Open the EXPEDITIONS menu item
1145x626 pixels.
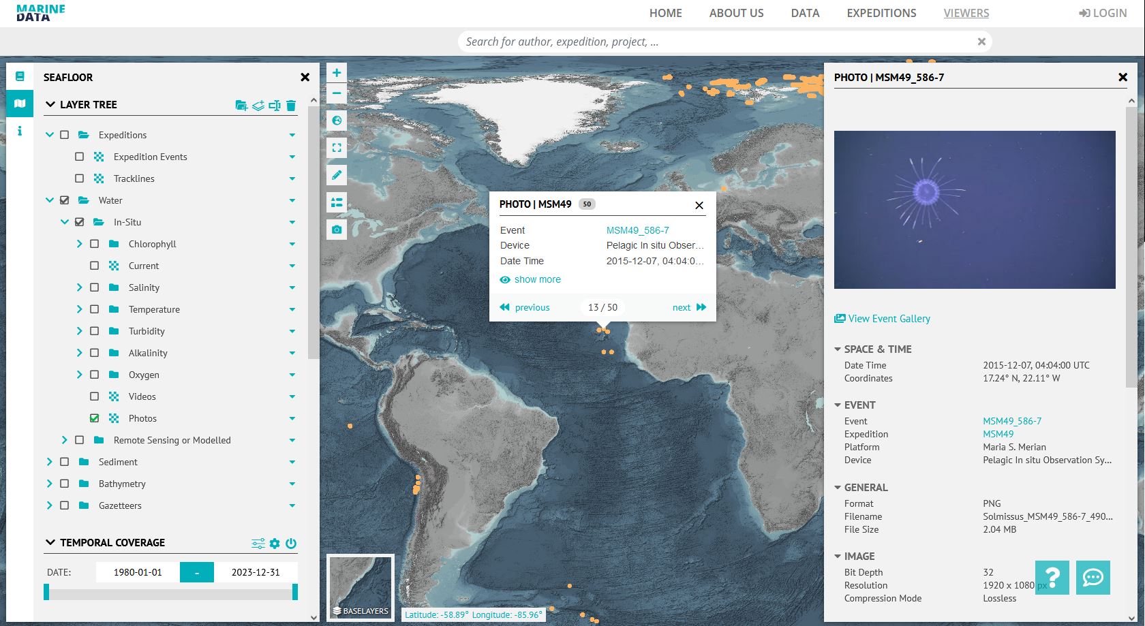pyautogui.click(x=881, y=13)
